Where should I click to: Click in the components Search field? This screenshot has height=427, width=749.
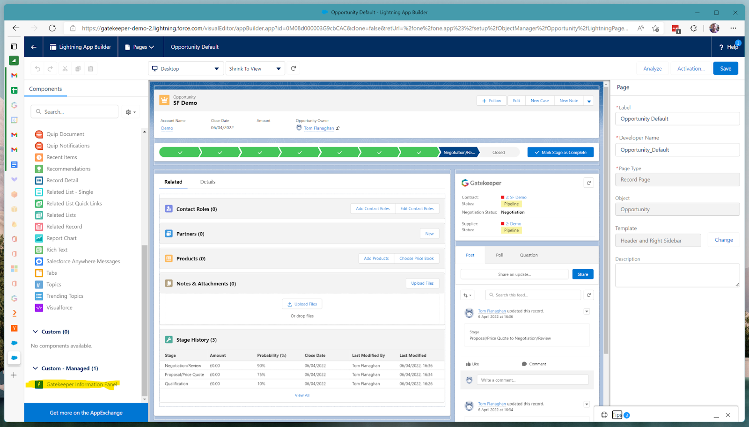[x=74, y=112]
